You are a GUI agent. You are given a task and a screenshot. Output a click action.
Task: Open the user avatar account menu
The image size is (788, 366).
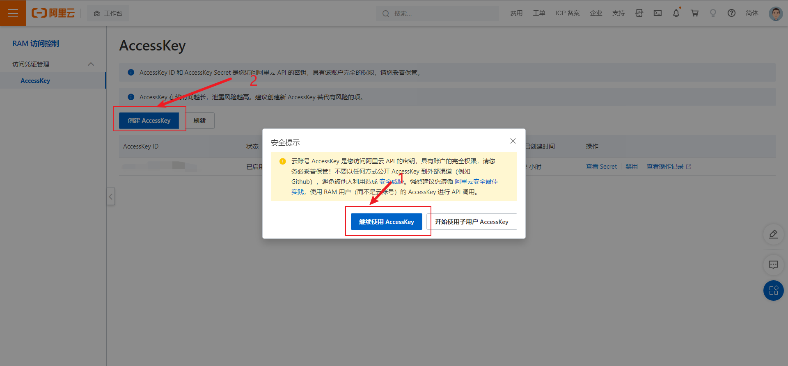coord(776,13)
